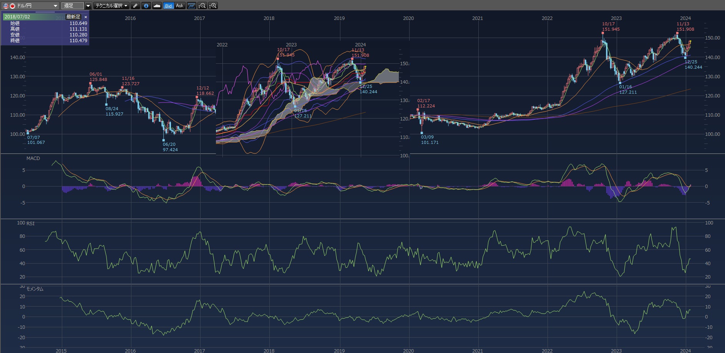Zoom in the chart with plus magnifier
Viewport: 725px width, 353px height.
point(213,6)
